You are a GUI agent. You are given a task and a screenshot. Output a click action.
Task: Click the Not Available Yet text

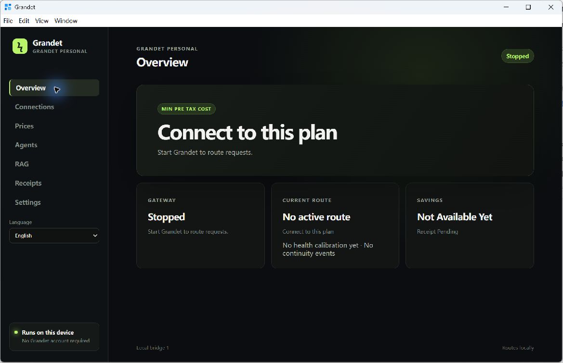pos(455,217)
